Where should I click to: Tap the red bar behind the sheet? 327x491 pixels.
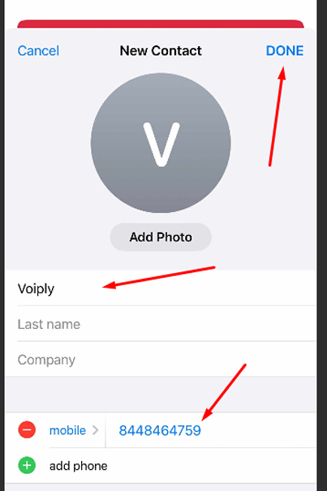pyautogui.click(x=161, y=23)
